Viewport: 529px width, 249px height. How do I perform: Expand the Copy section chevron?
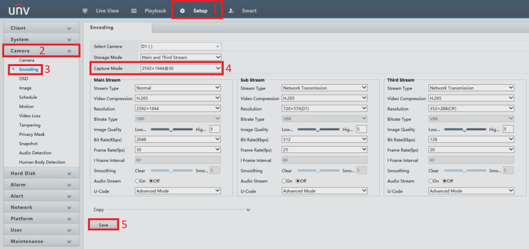pos(248,210)
